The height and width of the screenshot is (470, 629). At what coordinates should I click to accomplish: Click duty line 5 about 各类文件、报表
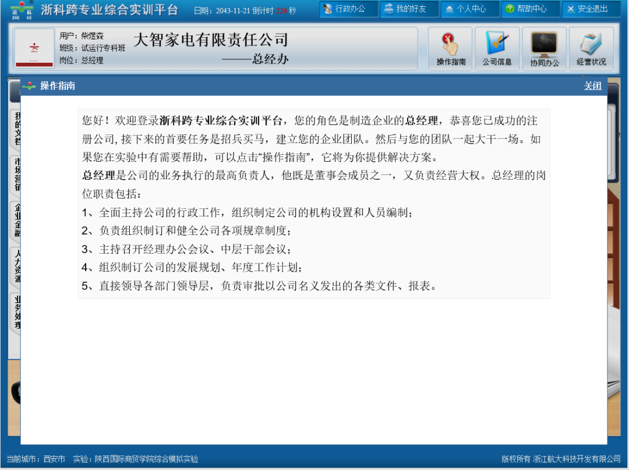tap(259, 286)
